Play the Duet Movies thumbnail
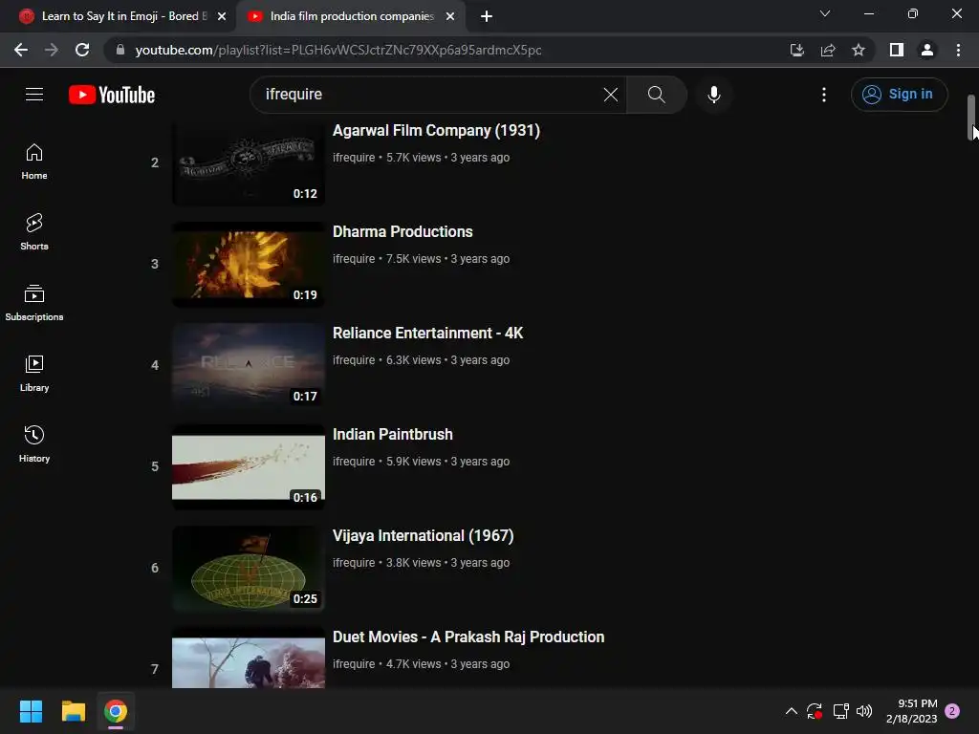Image resolution: width=979 pixels, height=734 pixels. coord(249,658)
